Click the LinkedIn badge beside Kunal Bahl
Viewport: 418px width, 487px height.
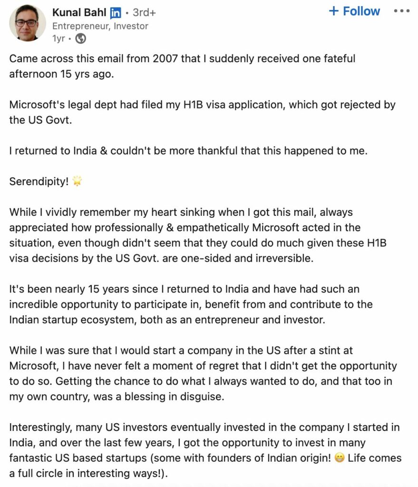[116, 13]
